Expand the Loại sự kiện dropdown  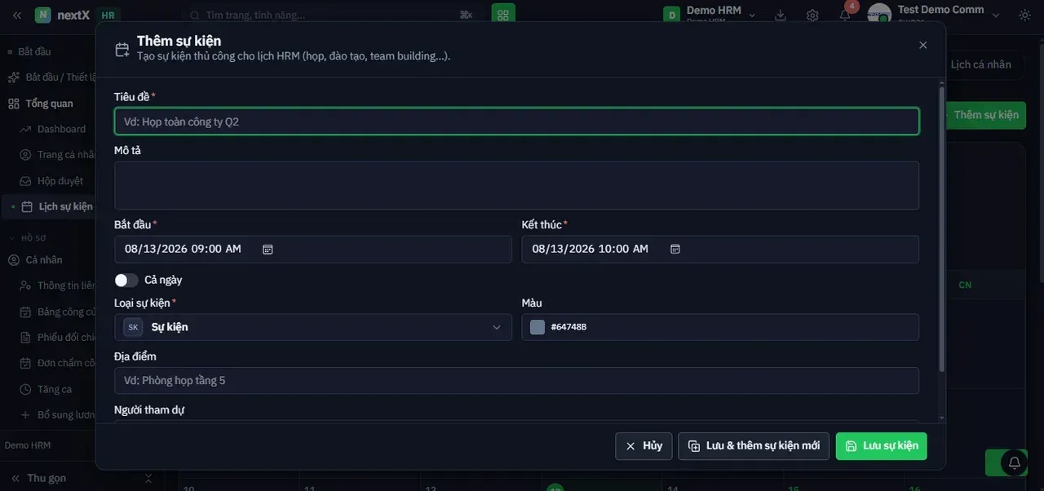tap(313, 327)
